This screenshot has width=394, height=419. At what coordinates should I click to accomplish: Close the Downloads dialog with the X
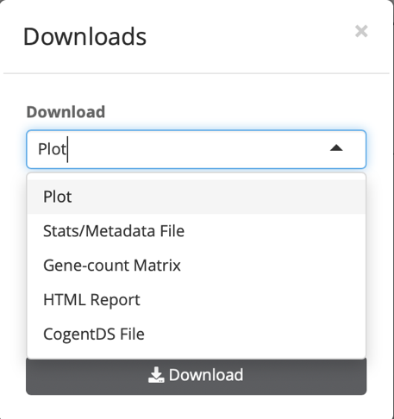point(361,31)
